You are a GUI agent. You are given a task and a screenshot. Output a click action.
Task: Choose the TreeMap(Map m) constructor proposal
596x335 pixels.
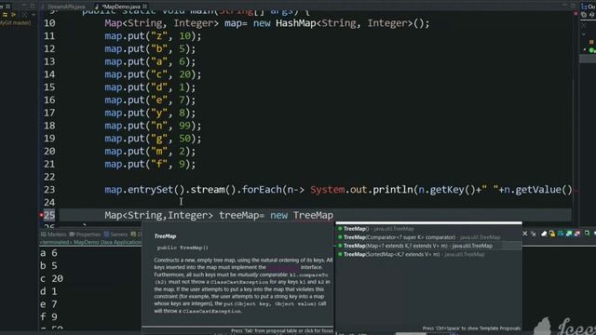click(x=428, y=246)
